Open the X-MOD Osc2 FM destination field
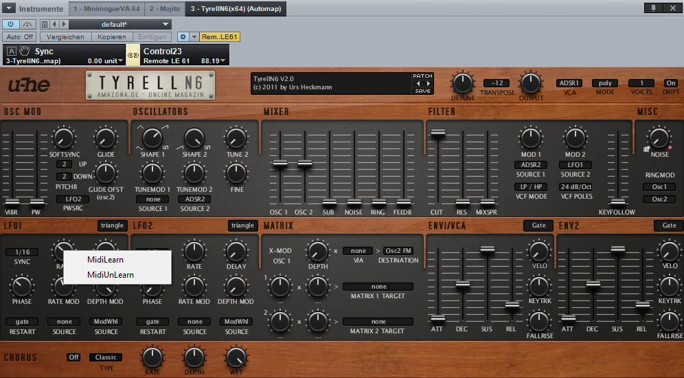Viewport: 684px width, 378px height. click(398, 251)
